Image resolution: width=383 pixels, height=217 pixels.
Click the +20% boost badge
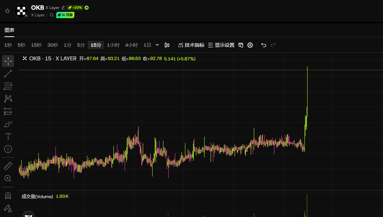(x=75, y=7)
